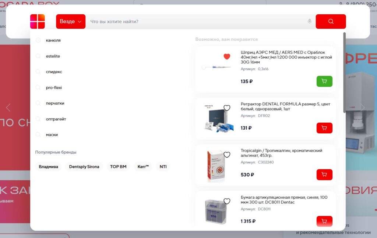Select search suggestion pro-flexi
The height and width of the screenshot is (238, 377).
tap(54, 87)
